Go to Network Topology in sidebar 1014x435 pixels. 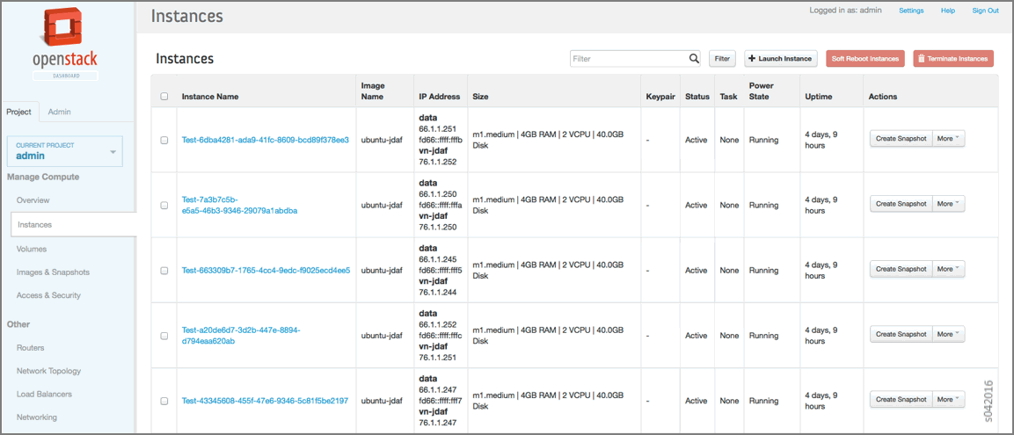(x=48, y=371)
